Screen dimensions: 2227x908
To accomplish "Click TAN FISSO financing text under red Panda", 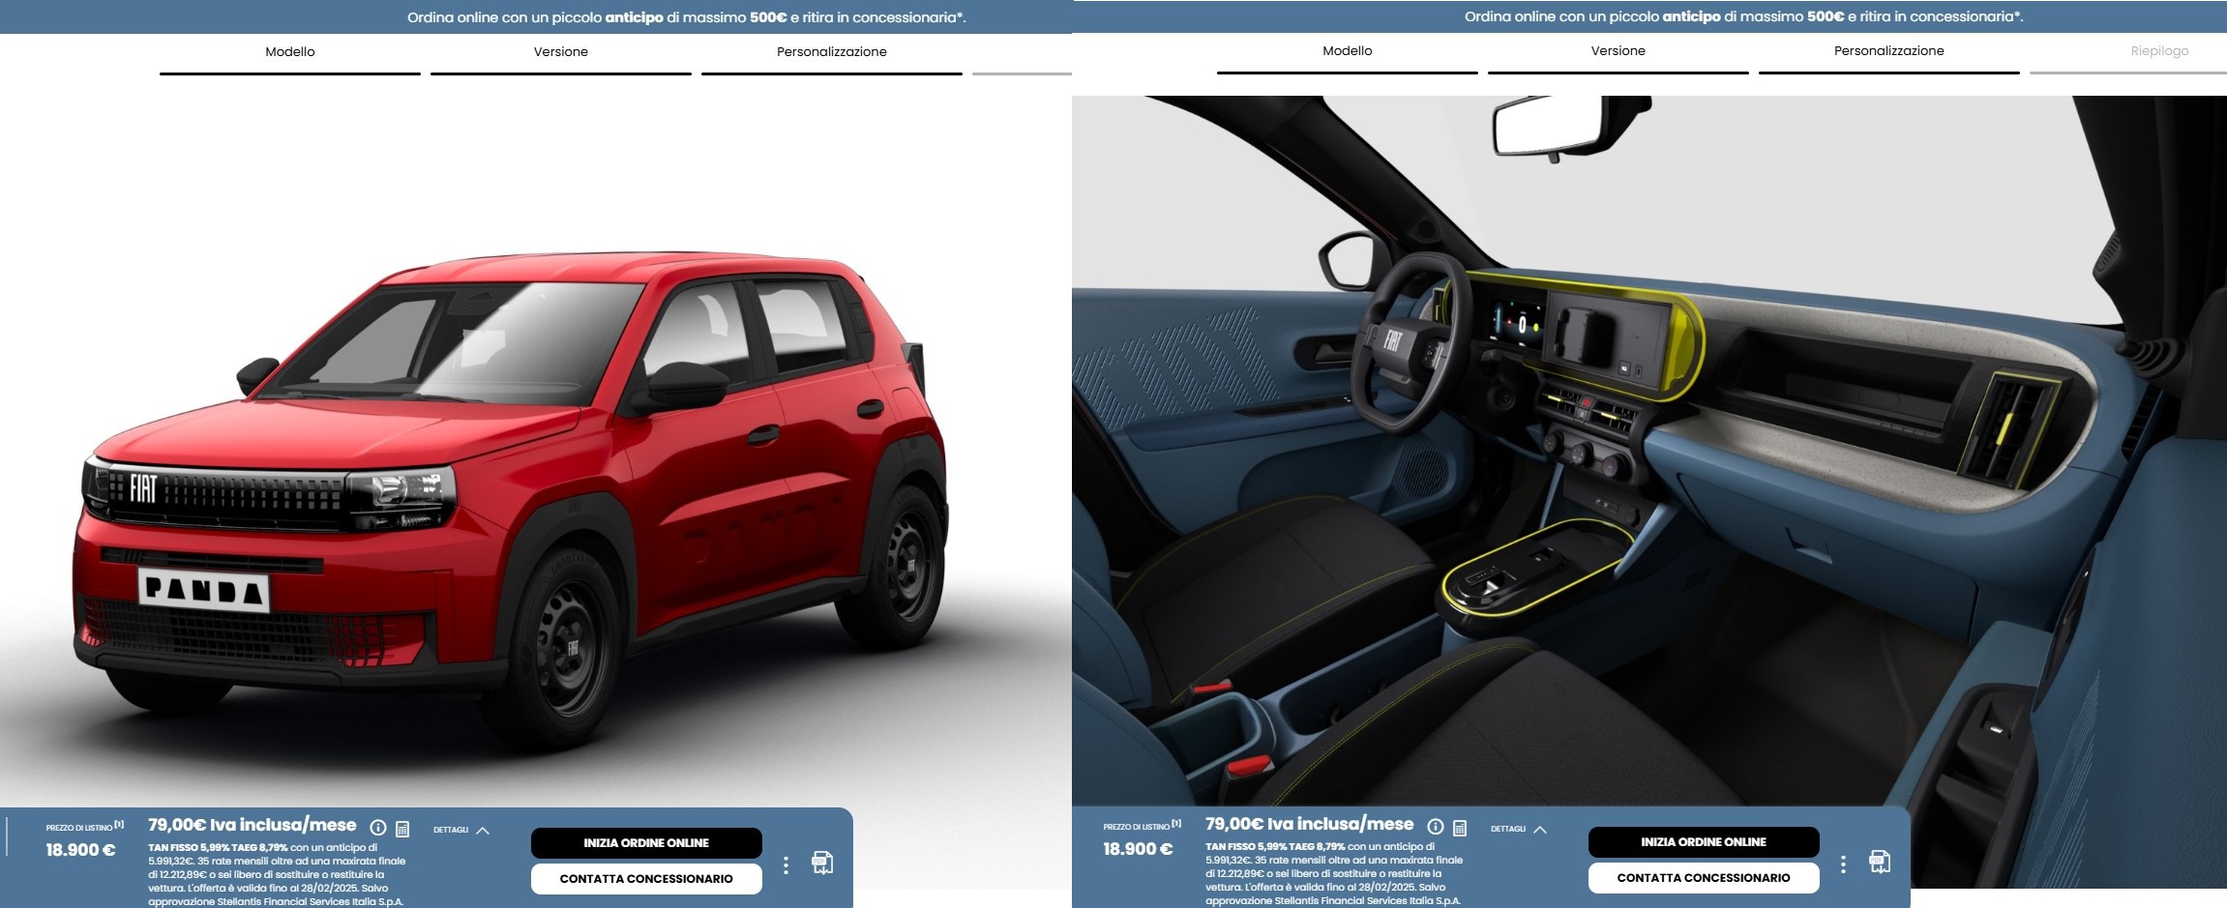I will tap(277, 874).
